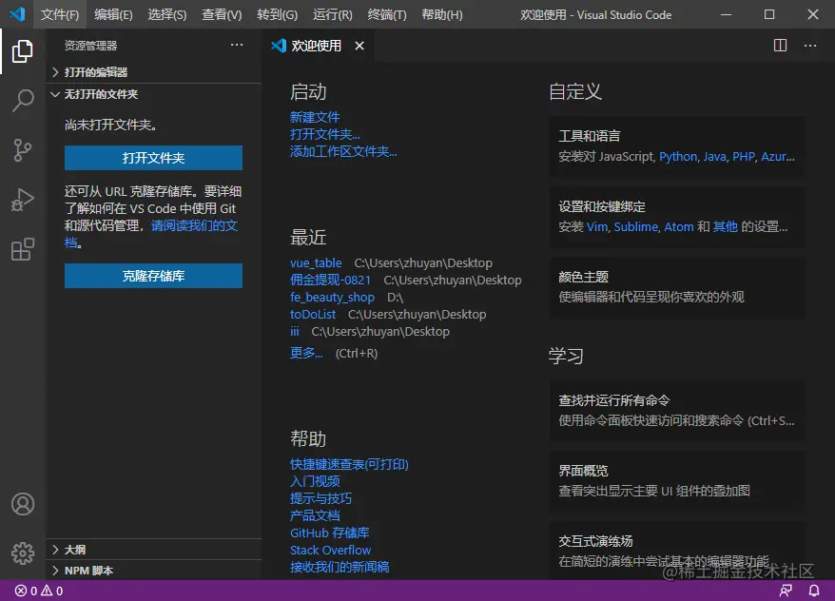Open the Source Control icon
This screenshot has height=601, width=835.
tap(23, 150)
